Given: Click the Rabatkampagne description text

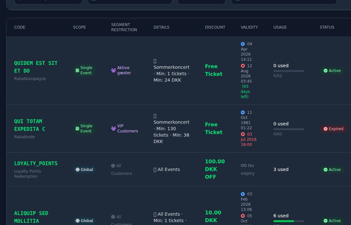Looking at the screenshot, I should pyautogui.click(x=30, y=79).
